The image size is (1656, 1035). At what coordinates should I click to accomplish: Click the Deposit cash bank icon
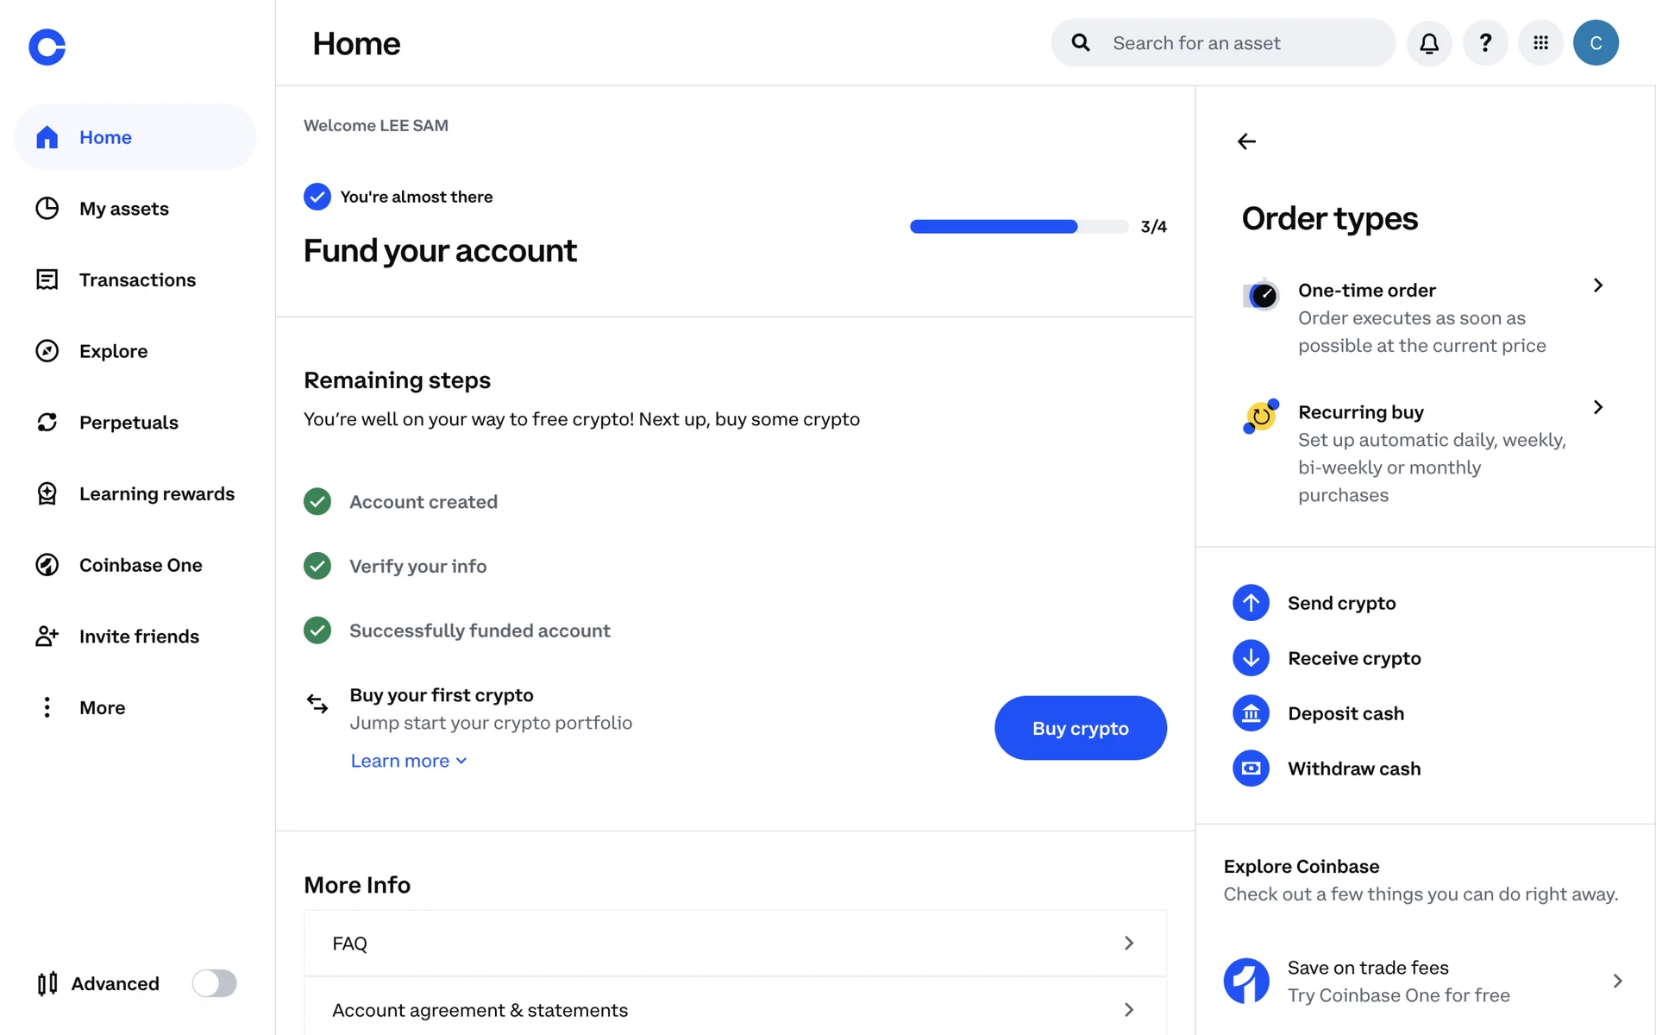tap(1251, 713)
